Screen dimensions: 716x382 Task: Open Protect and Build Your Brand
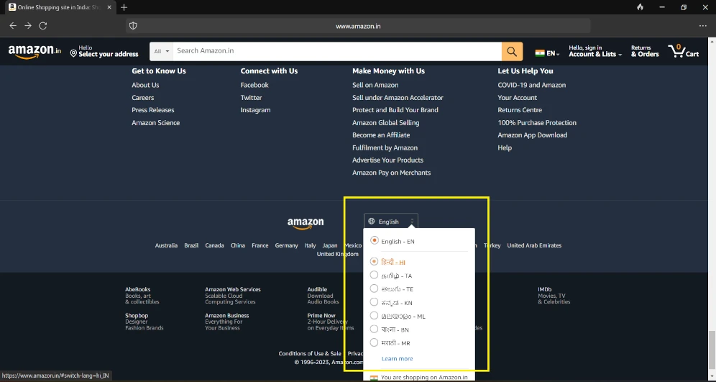point(395,110)
